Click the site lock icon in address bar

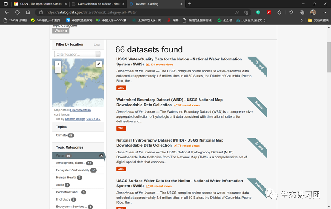41,13
